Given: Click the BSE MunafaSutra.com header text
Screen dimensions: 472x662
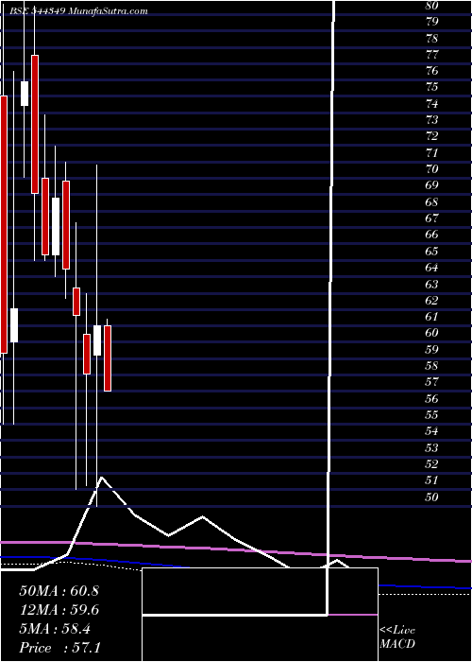Looking at the screenshot, I should click(78, 11).
